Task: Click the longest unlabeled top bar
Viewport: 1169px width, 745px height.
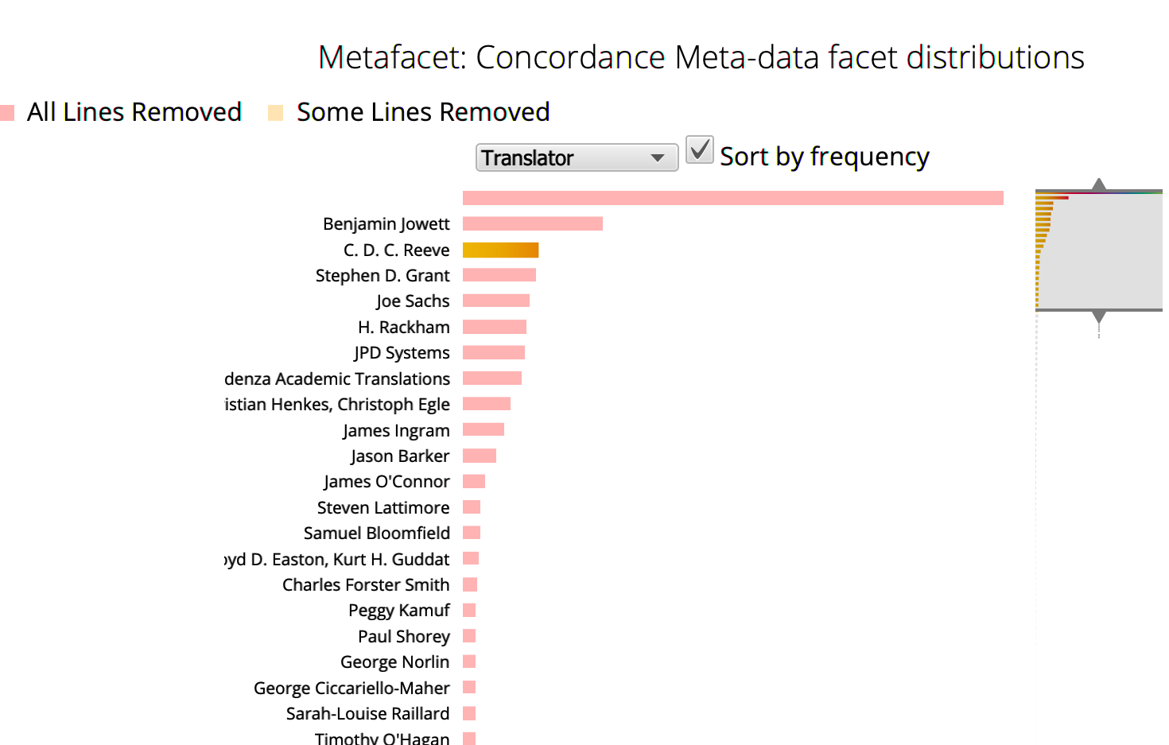Action: (732, 198)
